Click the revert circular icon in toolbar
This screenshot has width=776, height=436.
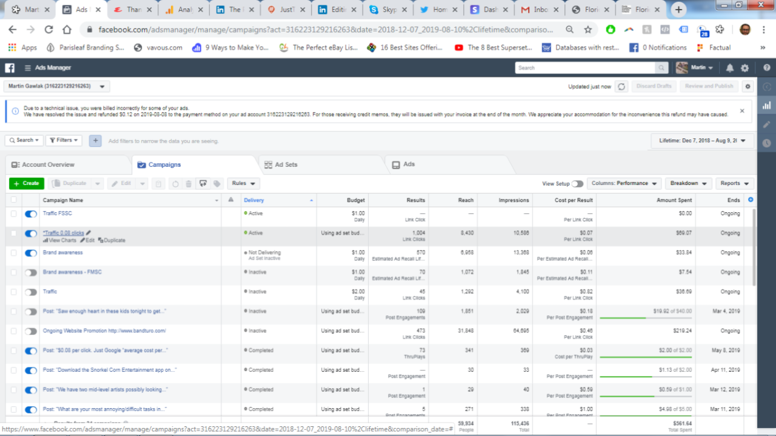(x=175, y=184)
